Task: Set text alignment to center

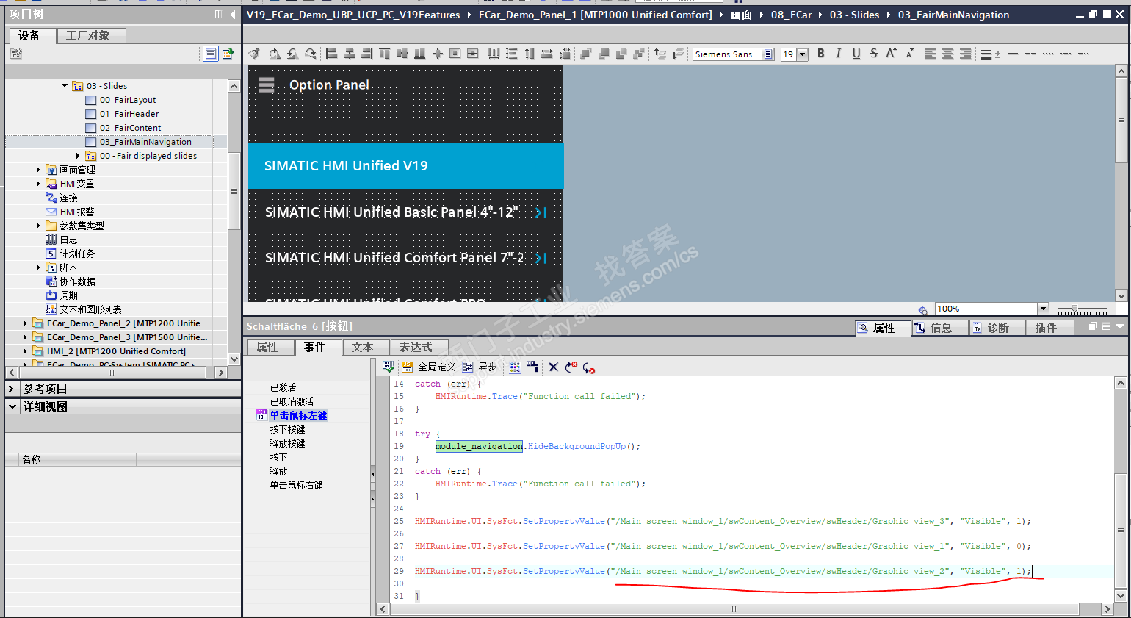Action: click(948, 54)
